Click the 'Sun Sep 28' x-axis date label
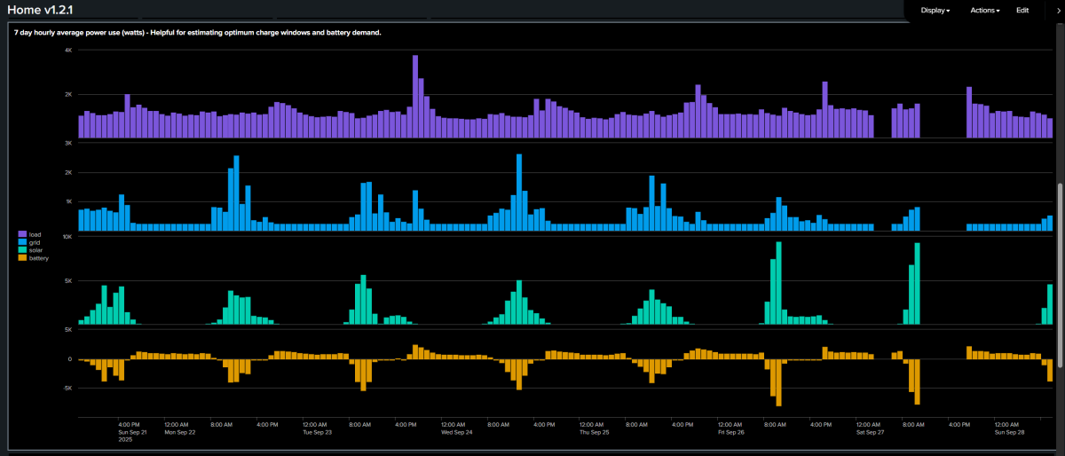1065x456 pixels. pos(1011,432)
